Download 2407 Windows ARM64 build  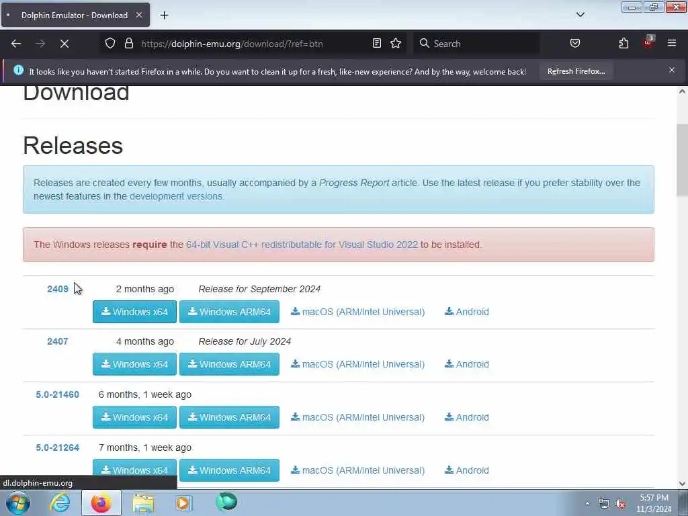[x=229, y=364]
